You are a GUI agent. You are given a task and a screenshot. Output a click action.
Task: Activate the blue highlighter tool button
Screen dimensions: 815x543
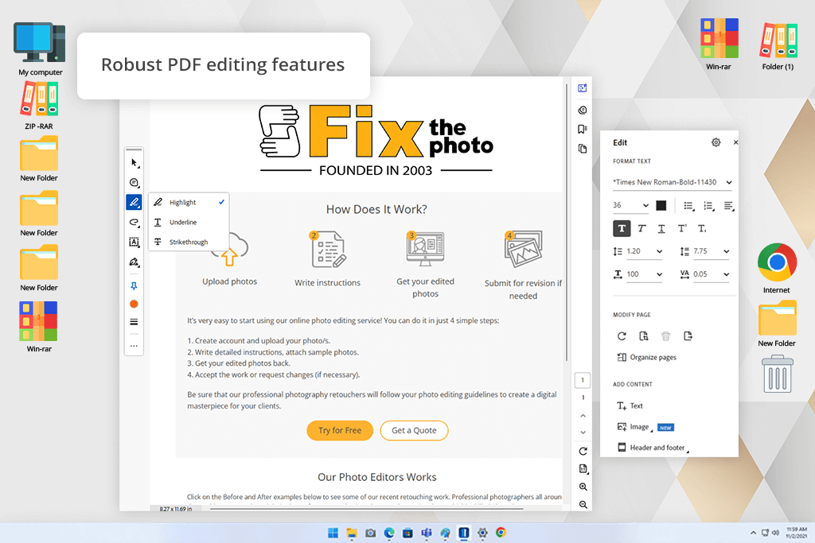pos(134,202)
